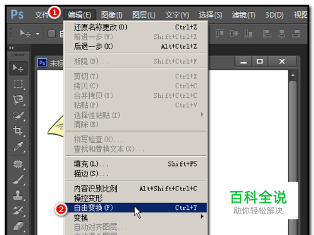
Task: Click Align top edges icon
Action: click(x=220, y=33)
